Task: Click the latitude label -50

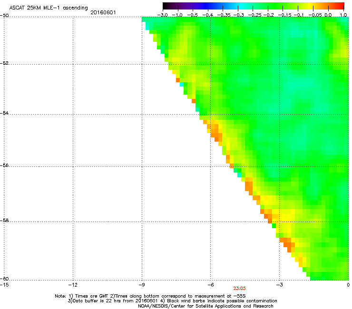Action: (4, 16)
